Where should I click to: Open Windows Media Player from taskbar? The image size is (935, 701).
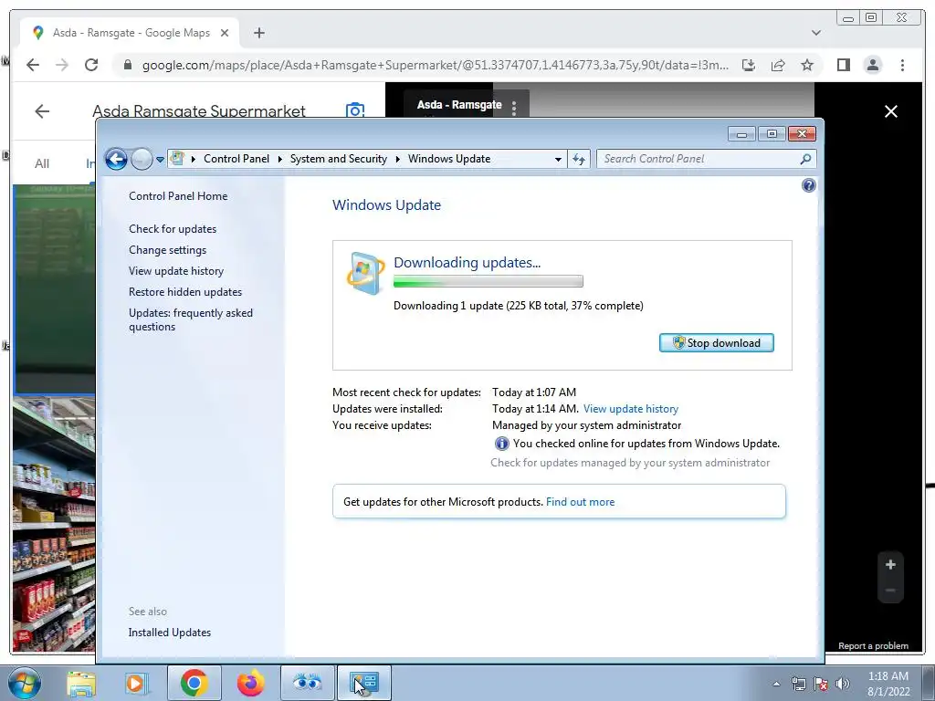tap(136, 683)
